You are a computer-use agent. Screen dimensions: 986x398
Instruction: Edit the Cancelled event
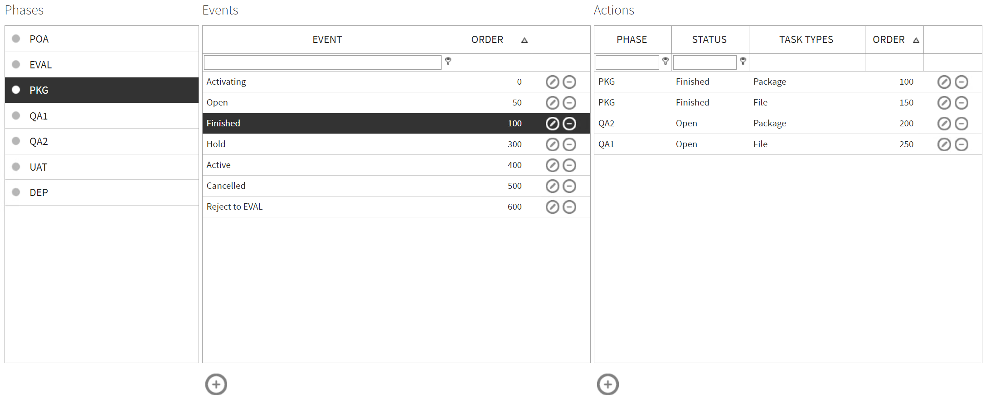click(552, 186)
